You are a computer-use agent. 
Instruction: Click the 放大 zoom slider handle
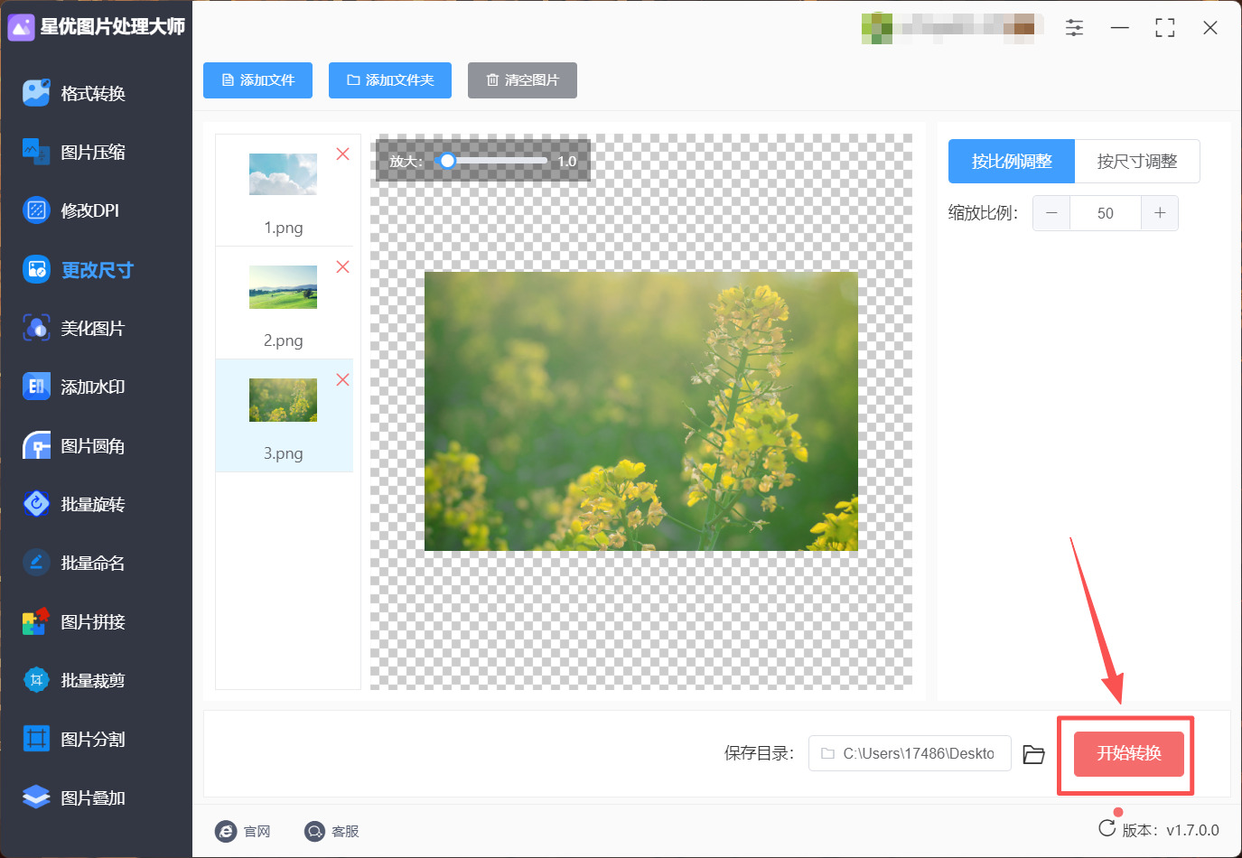coord(447,161)
